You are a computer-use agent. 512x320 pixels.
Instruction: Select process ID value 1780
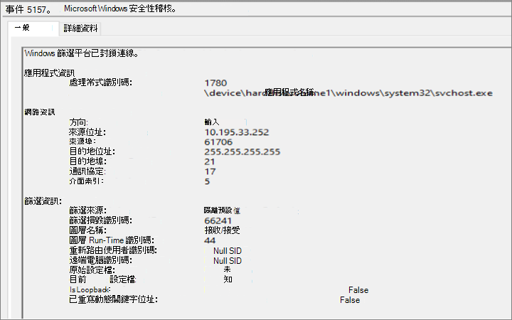pyautogui.click(x=215, y=83)
